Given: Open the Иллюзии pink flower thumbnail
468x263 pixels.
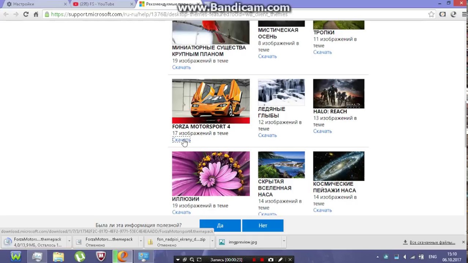Looking at the screenshot, I should click(x=211, y=174).
